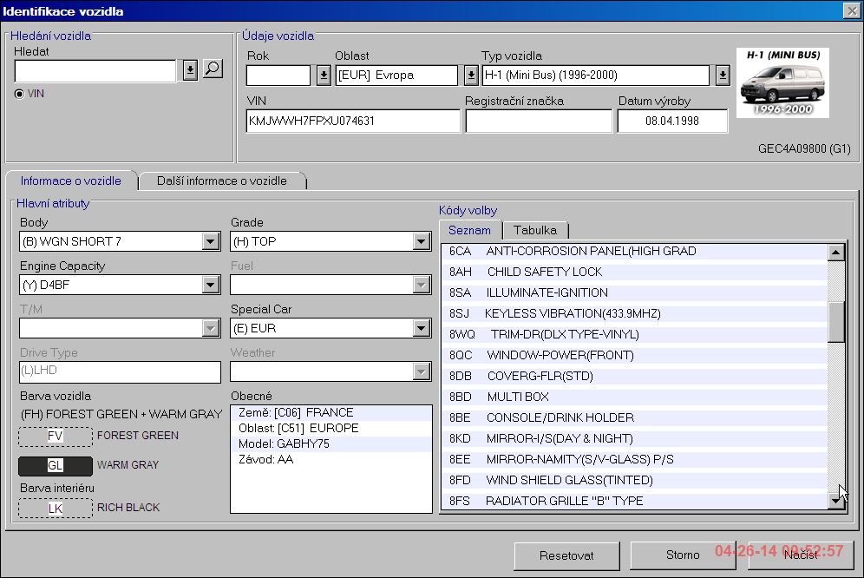Viewport: 864px width, 578px height.
Task: Click the LK Rich Black interior swatch
Action: point(56,508)
